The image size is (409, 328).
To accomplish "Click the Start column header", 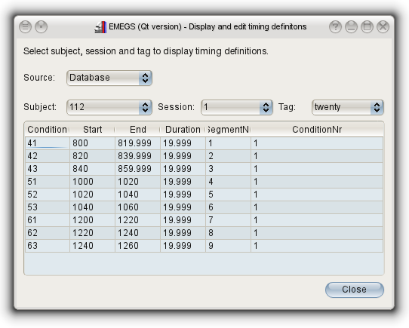I will pyautogui.click(x=92, y=130).
